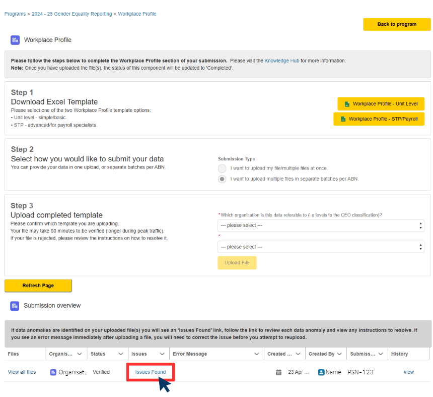The height and width of the screenshot is (397, 433).
Task: Open 2024 - 25 Gender Equality Reporting breadcrumb
Action: point(71,14)
